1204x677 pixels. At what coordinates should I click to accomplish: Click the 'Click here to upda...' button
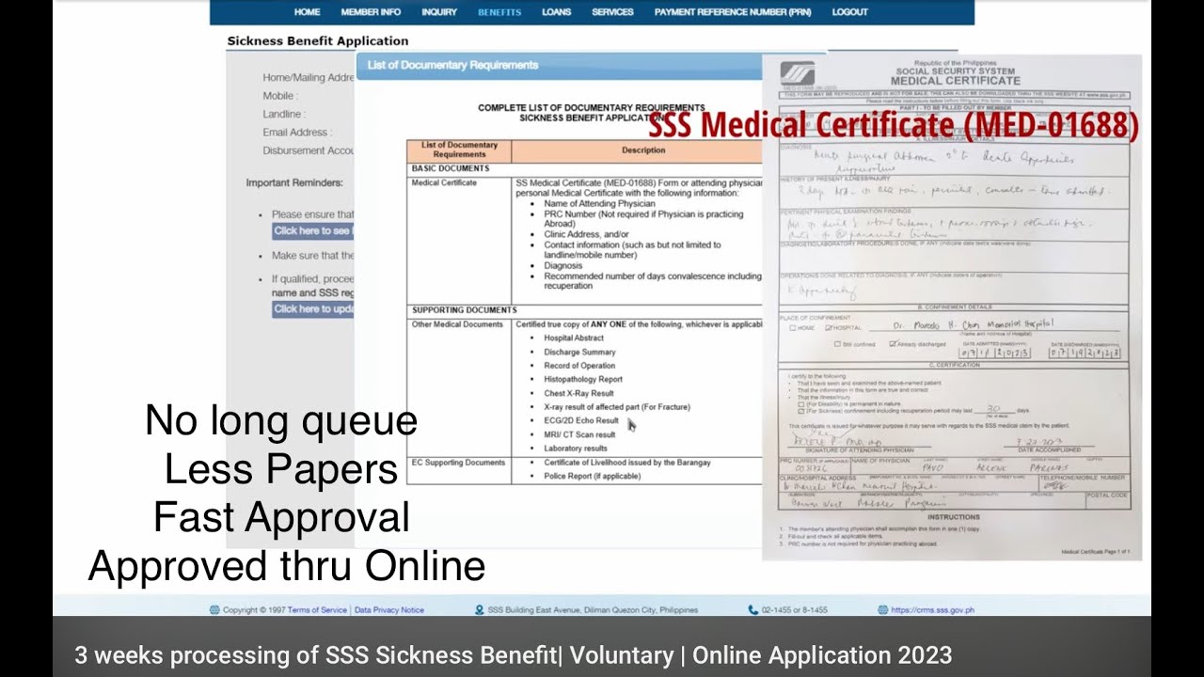point(313,309)
